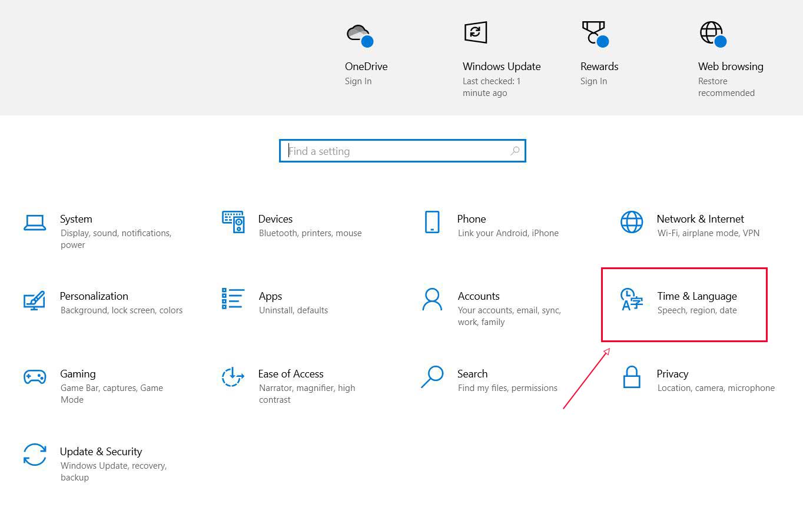Screen dimensions: 803x507
Task: Click the OneDrive label
Action: point(366,67)
